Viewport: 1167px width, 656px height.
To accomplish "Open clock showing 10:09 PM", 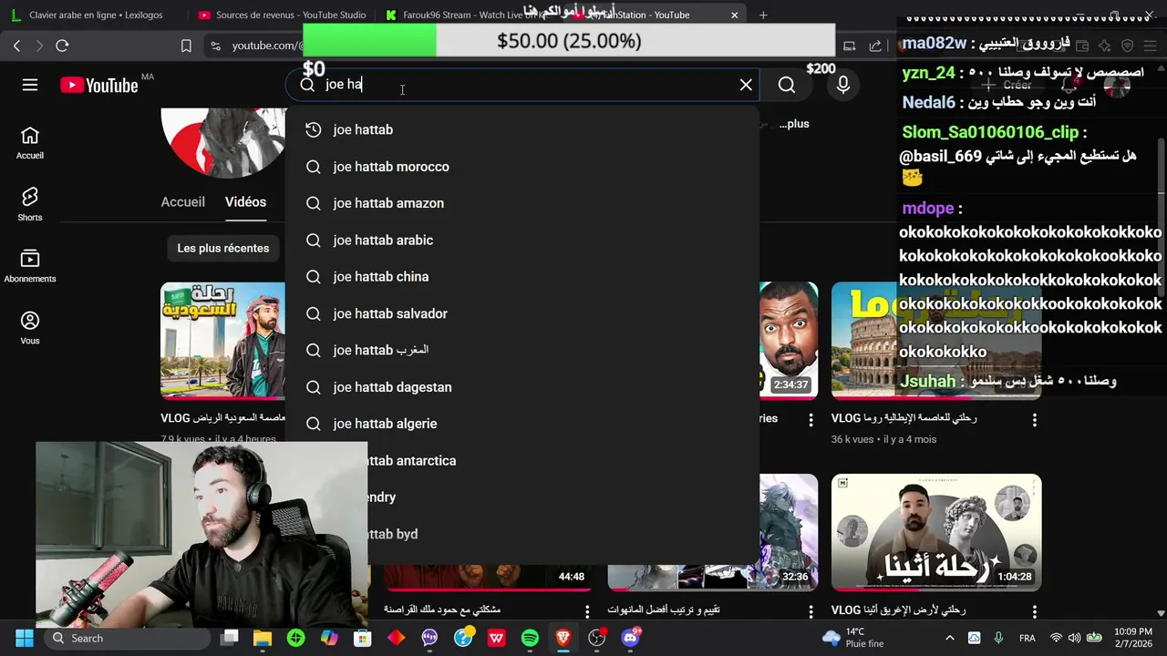I will 1132,638.
